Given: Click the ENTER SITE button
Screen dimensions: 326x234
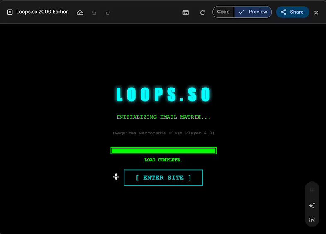Looking at the screenshot, I should tap(163, 178).
